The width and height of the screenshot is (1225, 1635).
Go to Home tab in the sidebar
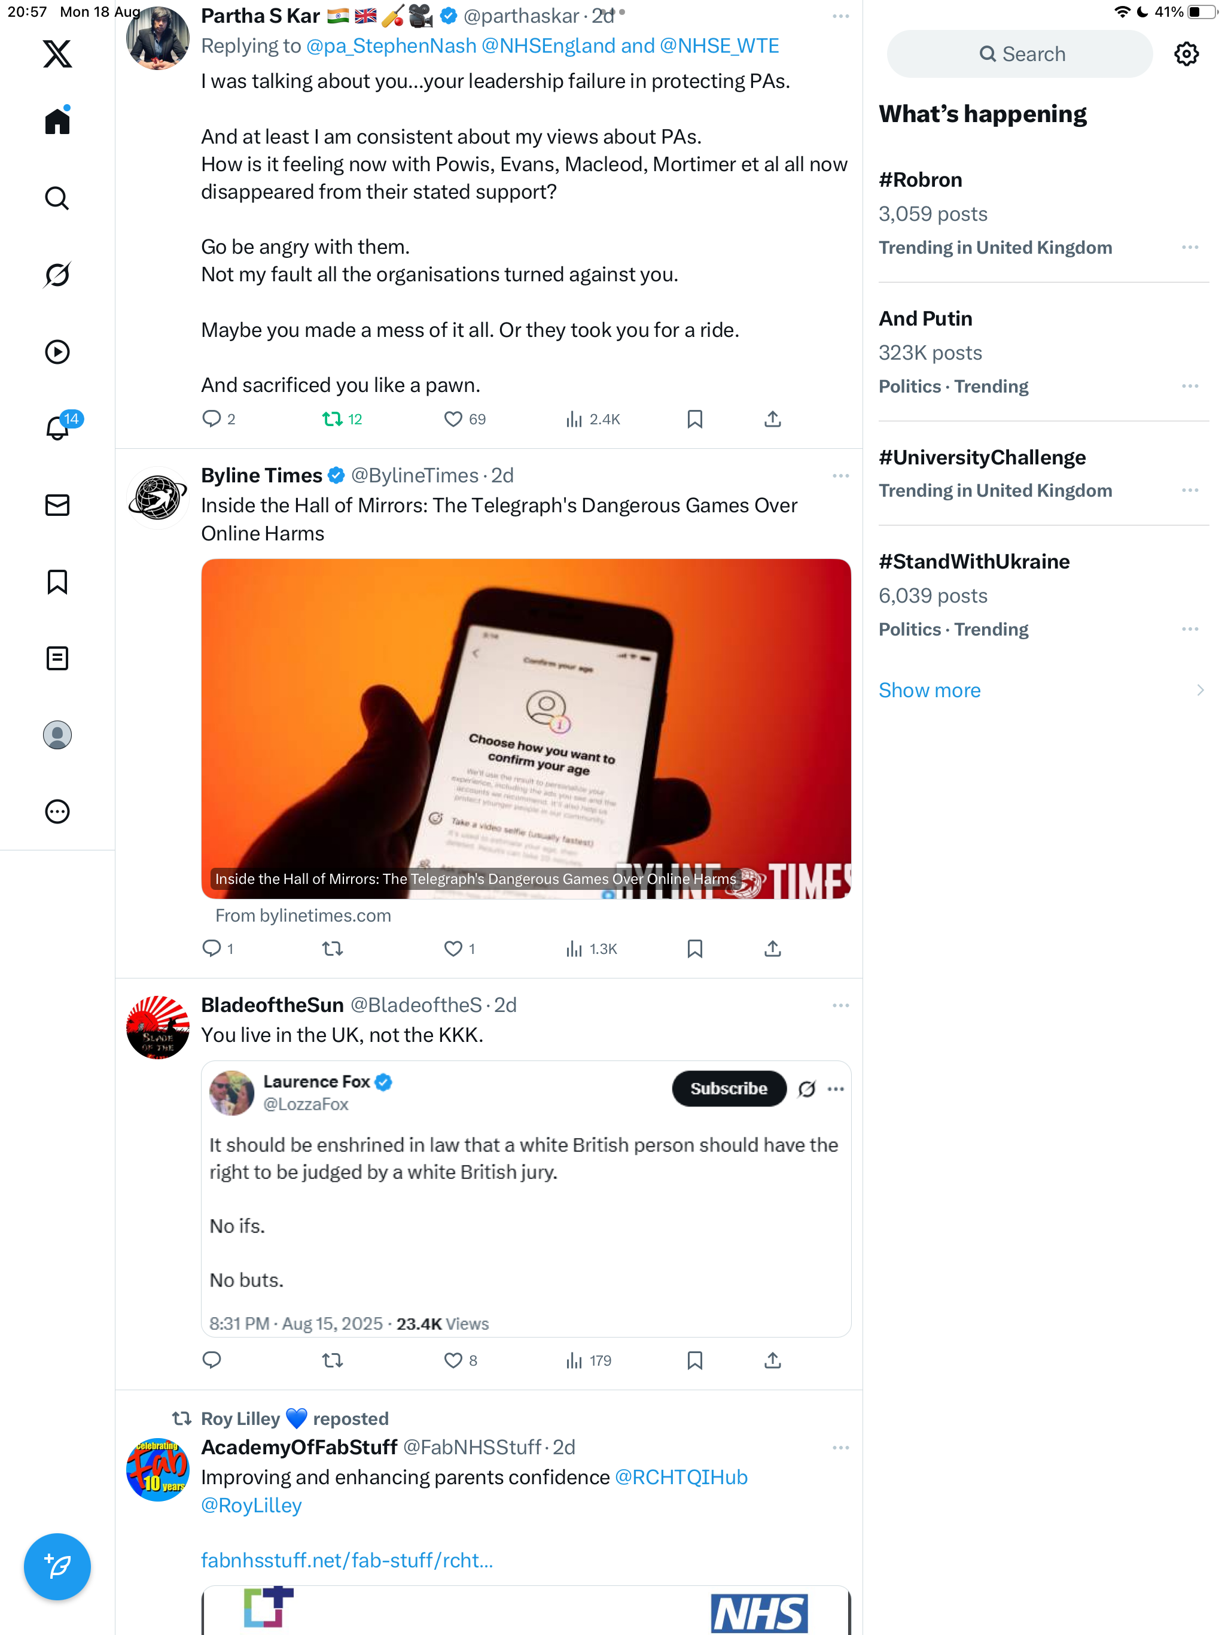(57, 120)
